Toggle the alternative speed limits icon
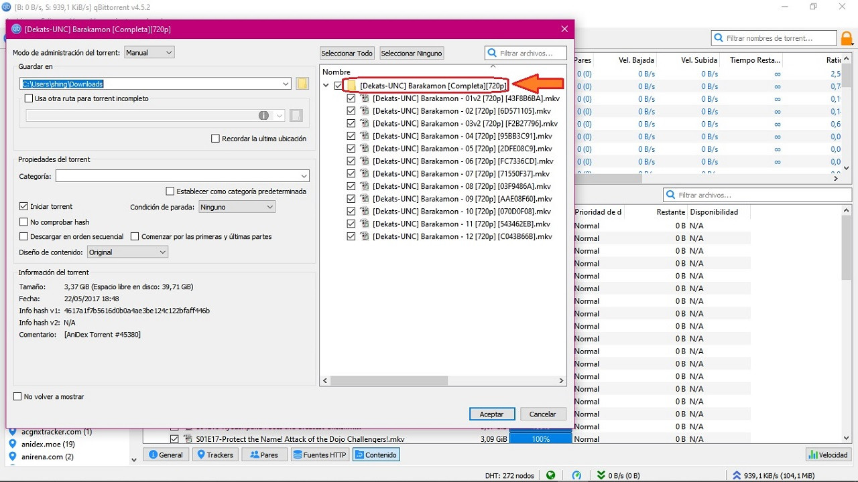This screenshot has height=482, width=858. (x=576, y=475)
